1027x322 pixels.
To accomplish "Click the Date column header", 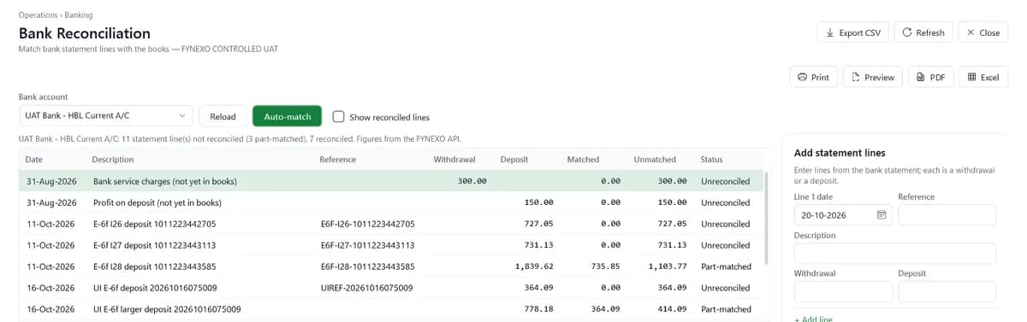I will click(34, 160).
